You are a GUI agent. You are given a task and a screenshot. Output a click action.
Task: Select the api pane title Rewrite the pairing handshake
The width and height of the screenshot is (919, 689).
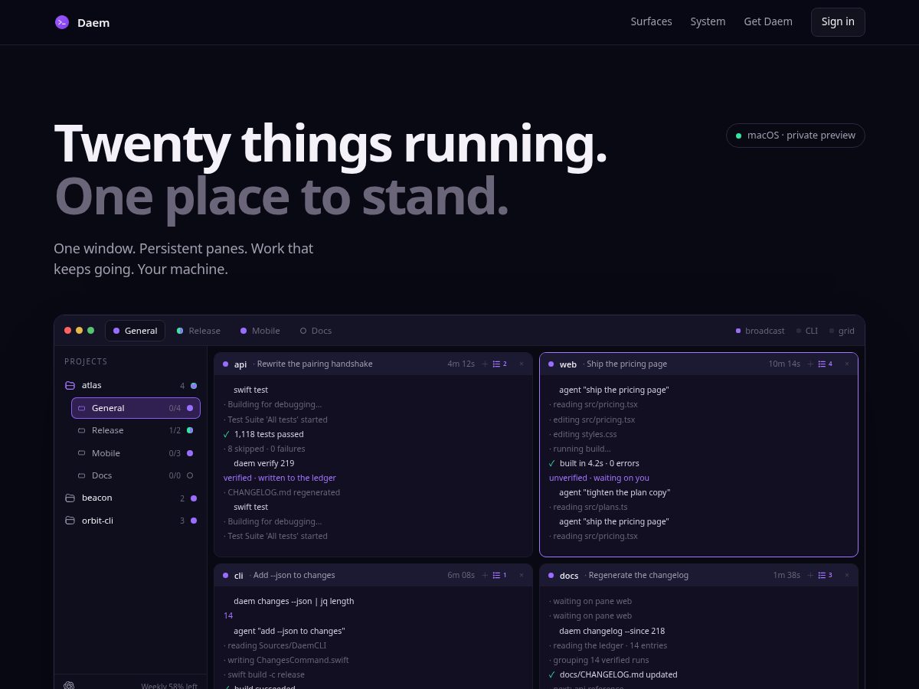coord(315,364)
